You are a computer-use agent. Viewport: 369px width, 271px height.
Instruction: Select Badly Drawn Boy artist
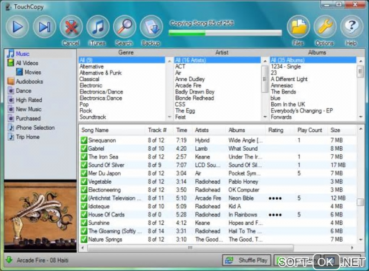(195, 92)
